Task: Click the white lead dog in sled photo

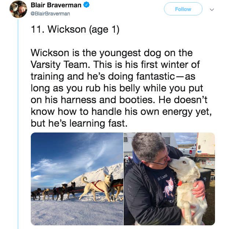Action: point(96,187)
